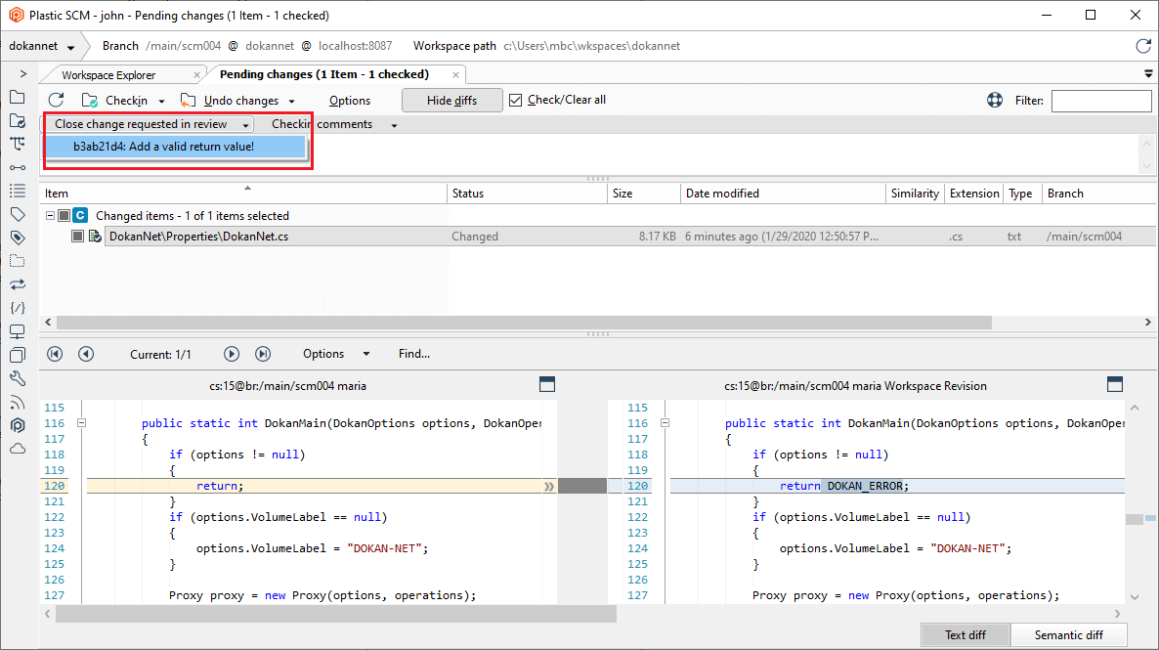Select review item b3ab21d4 Add a valid return value
1159x650 pixels.
pyautogui.click(x=176, y=147)
